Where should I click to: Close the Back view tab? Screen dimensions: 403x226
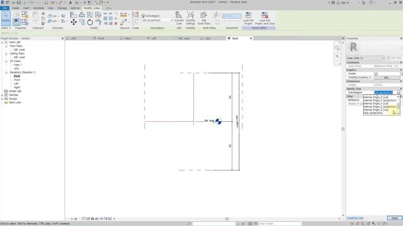(251, 38)
